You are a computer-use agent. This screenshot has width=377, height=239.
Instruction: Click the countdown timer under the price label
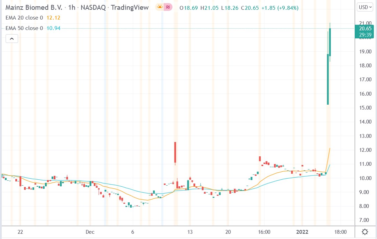coord(364,35)
